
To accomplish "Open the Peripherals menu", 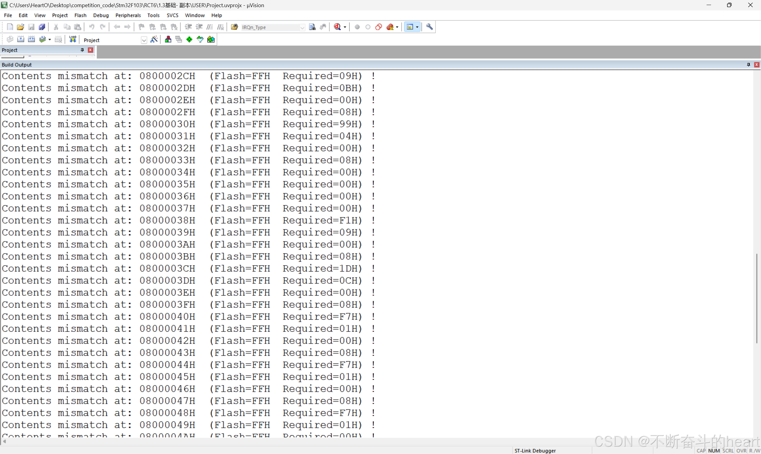I will coord(128,15).
